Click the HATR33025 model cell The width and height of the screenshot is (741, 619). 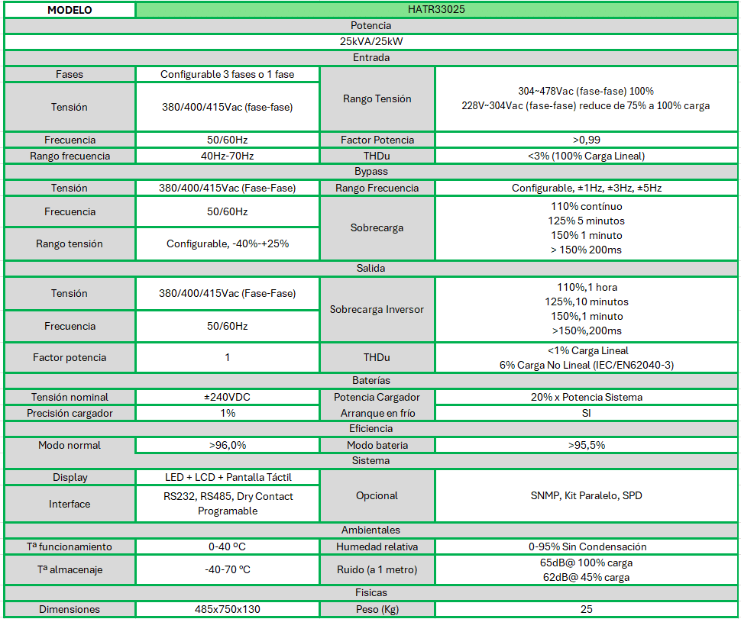436,9
